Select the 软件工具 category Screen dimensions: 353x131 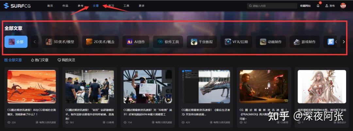(168, 42)
